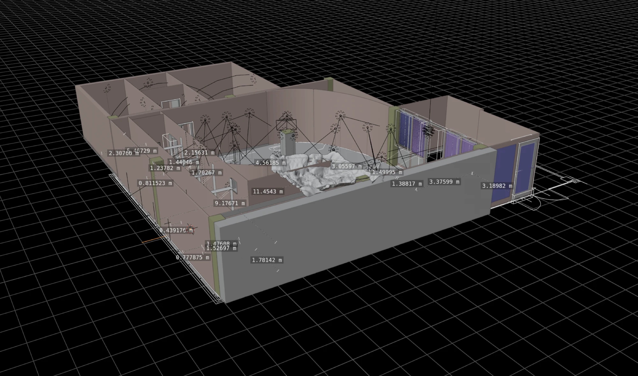Click the 2.15631 m measurement label
The image size is (638, 376).
[x=199, y=153]
